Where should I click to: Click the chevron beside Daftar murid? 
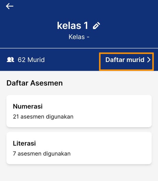(149, 60)
